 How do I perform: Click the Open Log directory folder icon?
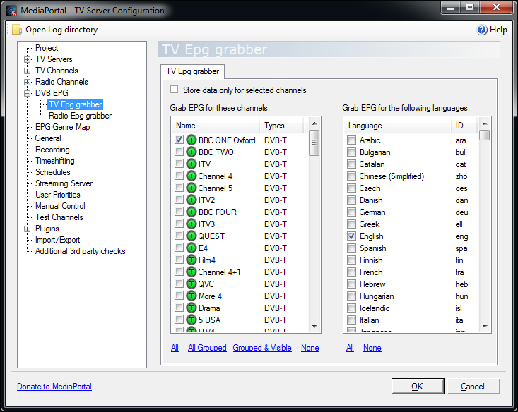(16, 30)
